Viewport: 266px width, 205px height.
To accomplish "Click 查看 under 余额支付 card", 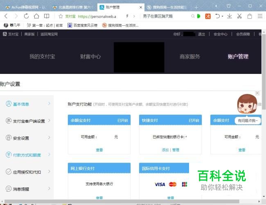I will [242, 150].
